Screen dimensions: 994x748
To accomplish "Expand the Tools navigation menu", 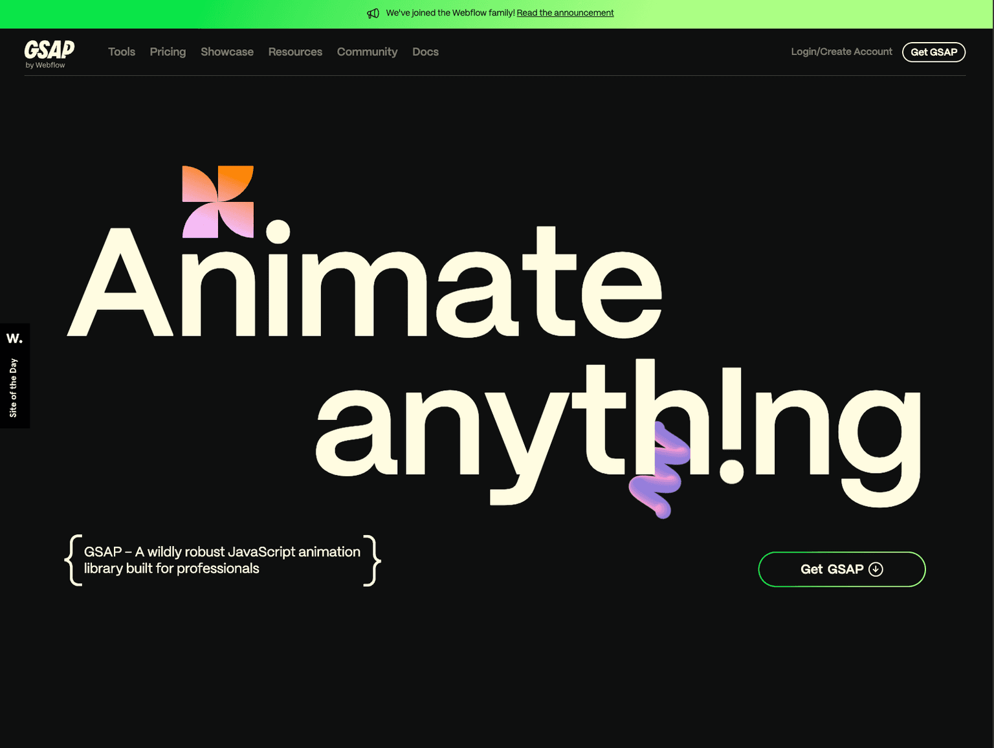I will (x=122, y=52).
